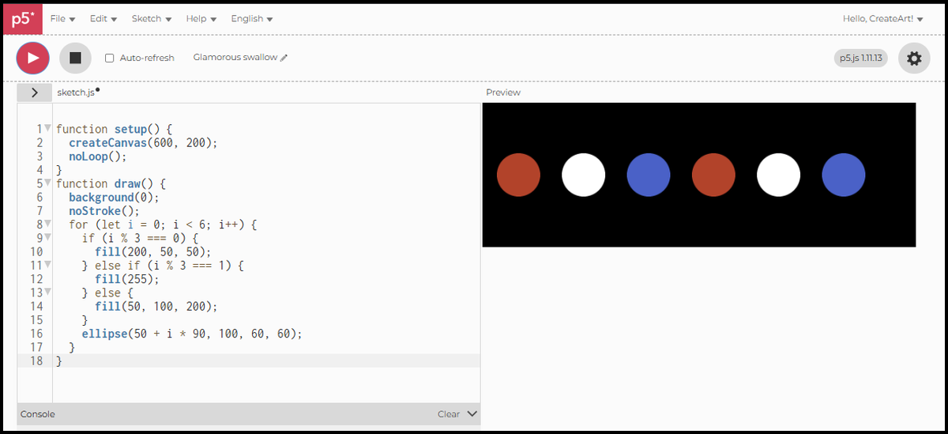This screenshot has width=948, height=434.
Task: Select the sketch.js file tab
Action: pos(76,92)
